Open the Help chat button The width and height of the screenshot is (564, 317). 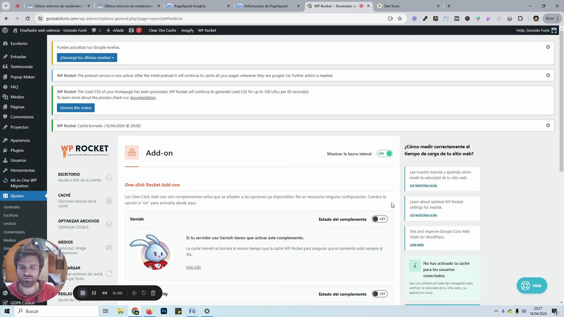pyautogui.click(x=532, y=285)
